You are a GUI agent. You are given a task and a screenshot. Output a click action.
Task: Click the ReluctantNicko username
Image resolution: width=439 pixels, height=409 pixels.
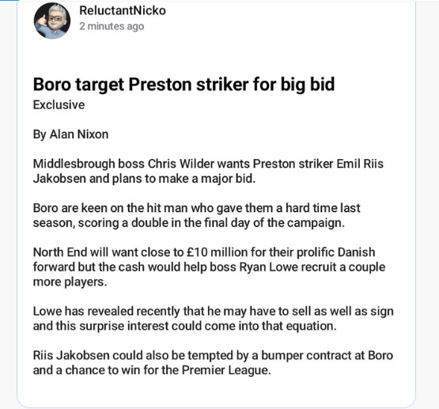click(x=123, y=10)
